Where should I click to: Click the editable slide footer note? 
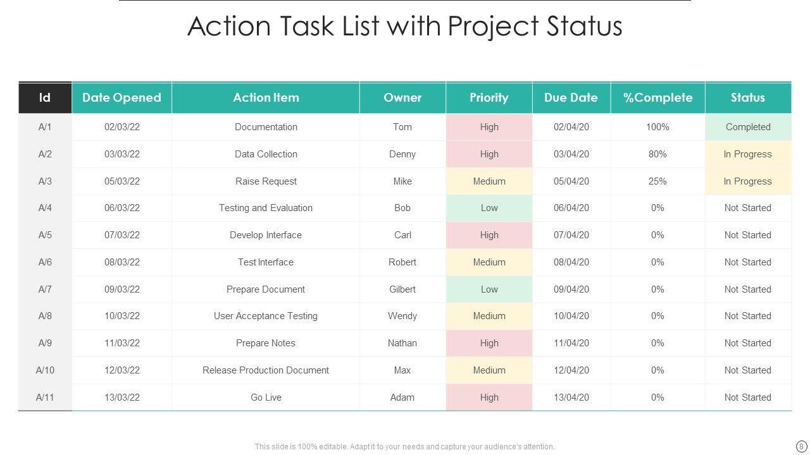[x=405, y=447]
